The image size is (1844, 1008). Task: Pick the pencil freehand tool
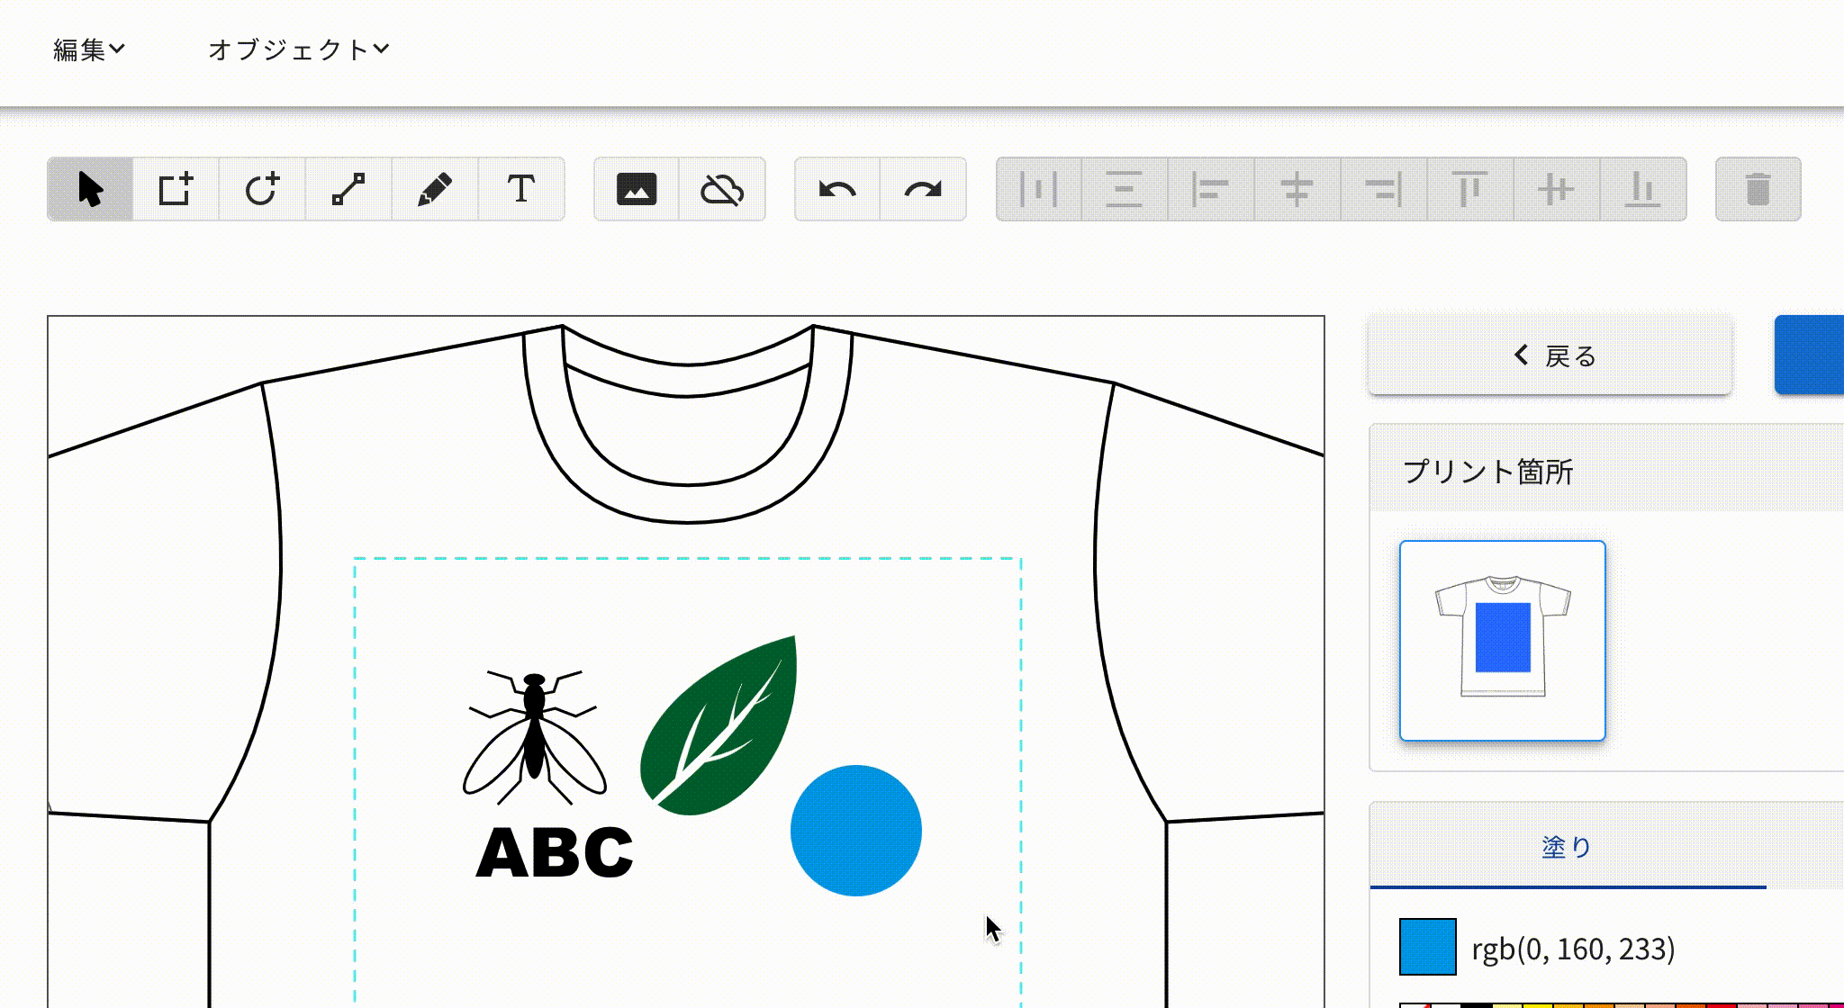click(x=435, y=189)
